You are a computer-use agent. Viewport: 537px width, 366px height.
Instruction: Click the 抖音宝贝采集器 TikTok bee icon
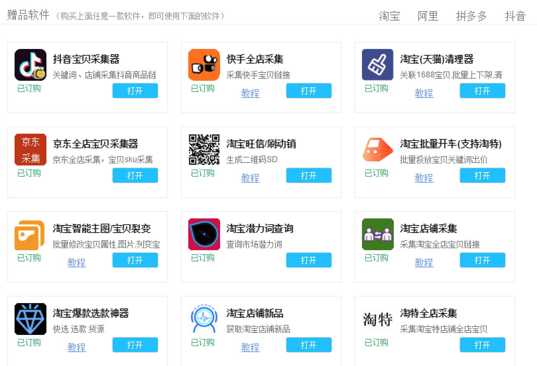30,65
